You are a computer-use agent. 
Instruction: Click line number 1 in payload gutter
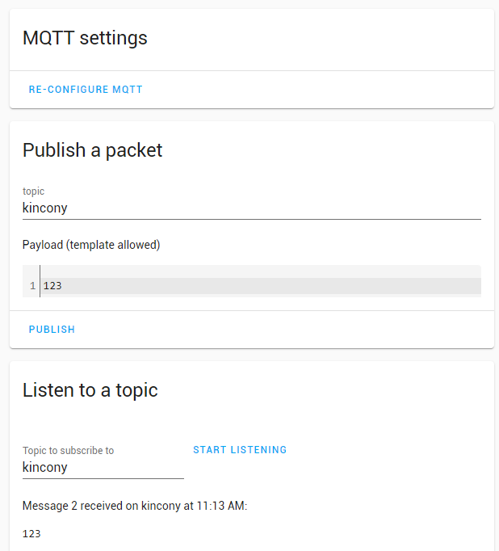[32, 286]
